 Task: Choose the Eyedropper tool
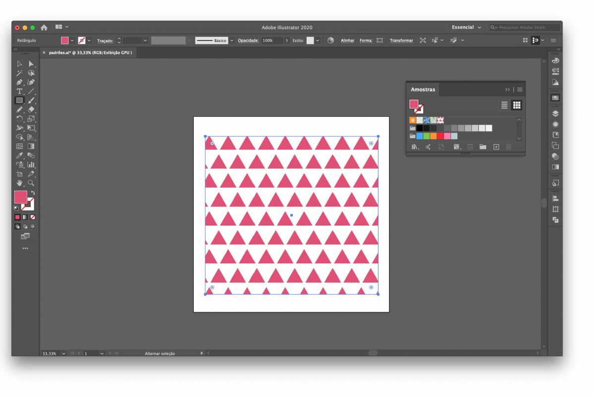click(19, 155)
